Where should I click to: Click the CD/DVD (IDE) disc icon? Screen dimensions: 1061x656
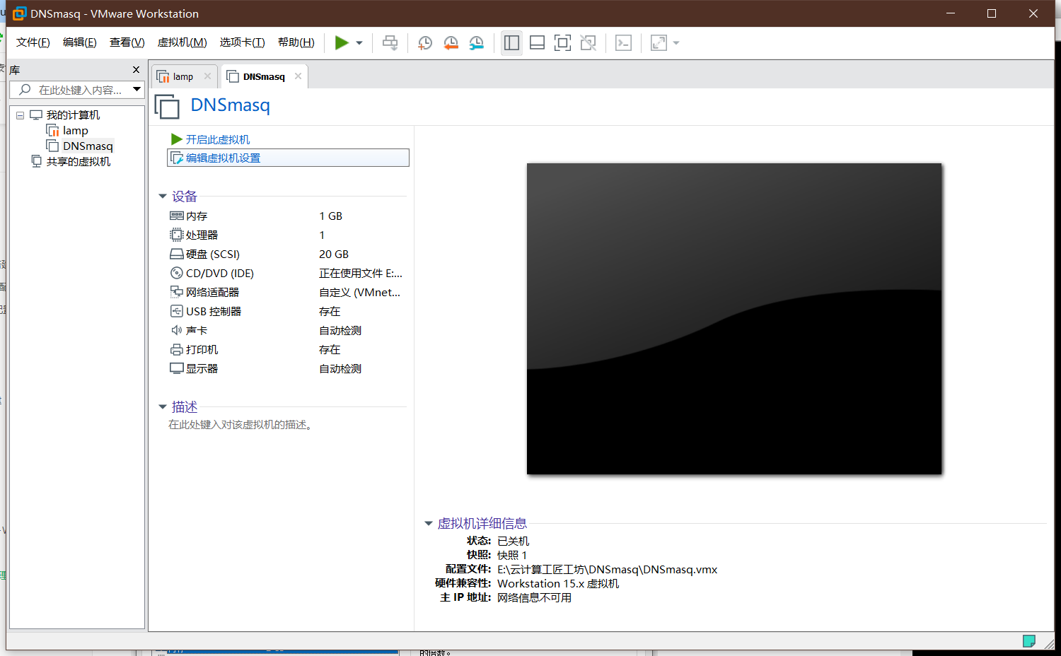coord(177,273)
